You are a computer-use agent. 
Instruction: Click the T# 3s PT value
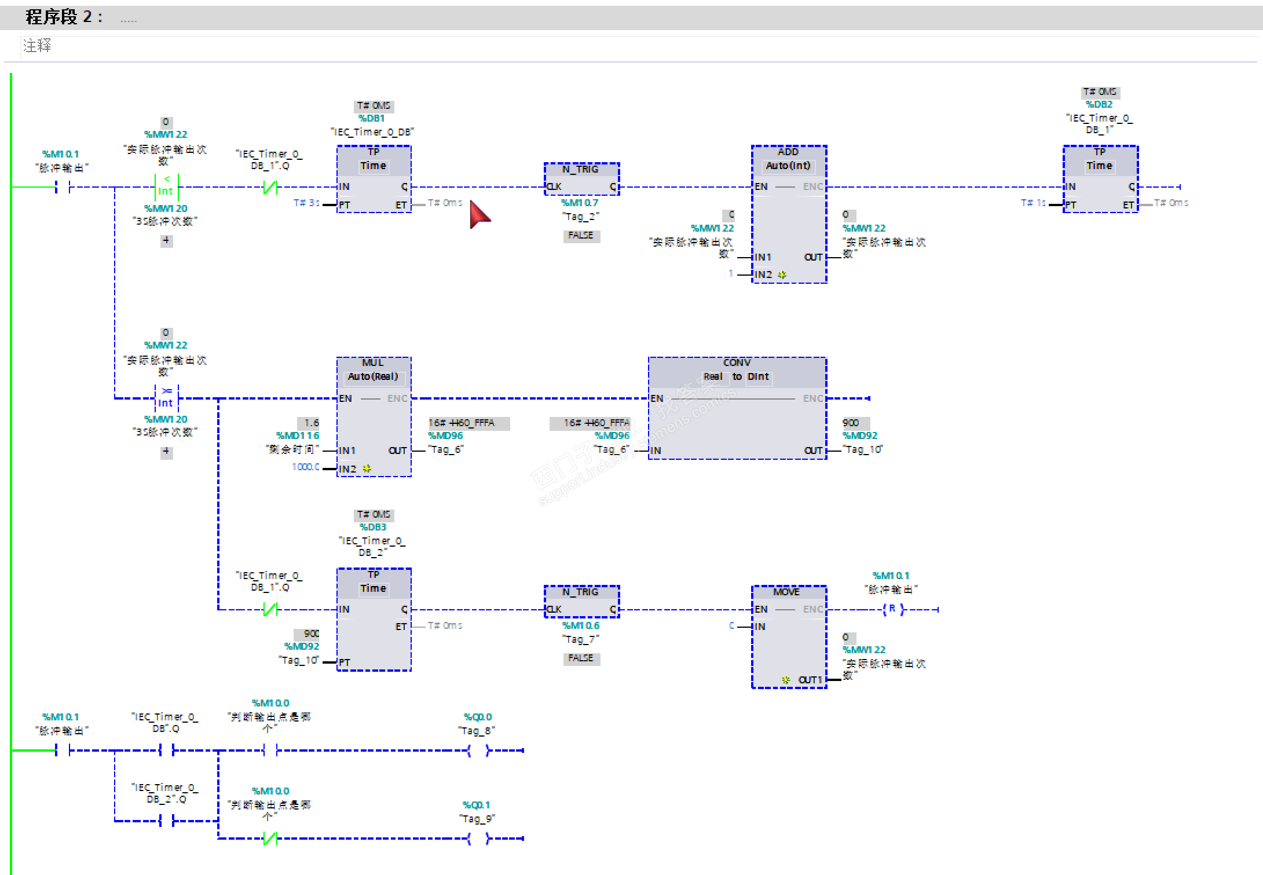306,203
